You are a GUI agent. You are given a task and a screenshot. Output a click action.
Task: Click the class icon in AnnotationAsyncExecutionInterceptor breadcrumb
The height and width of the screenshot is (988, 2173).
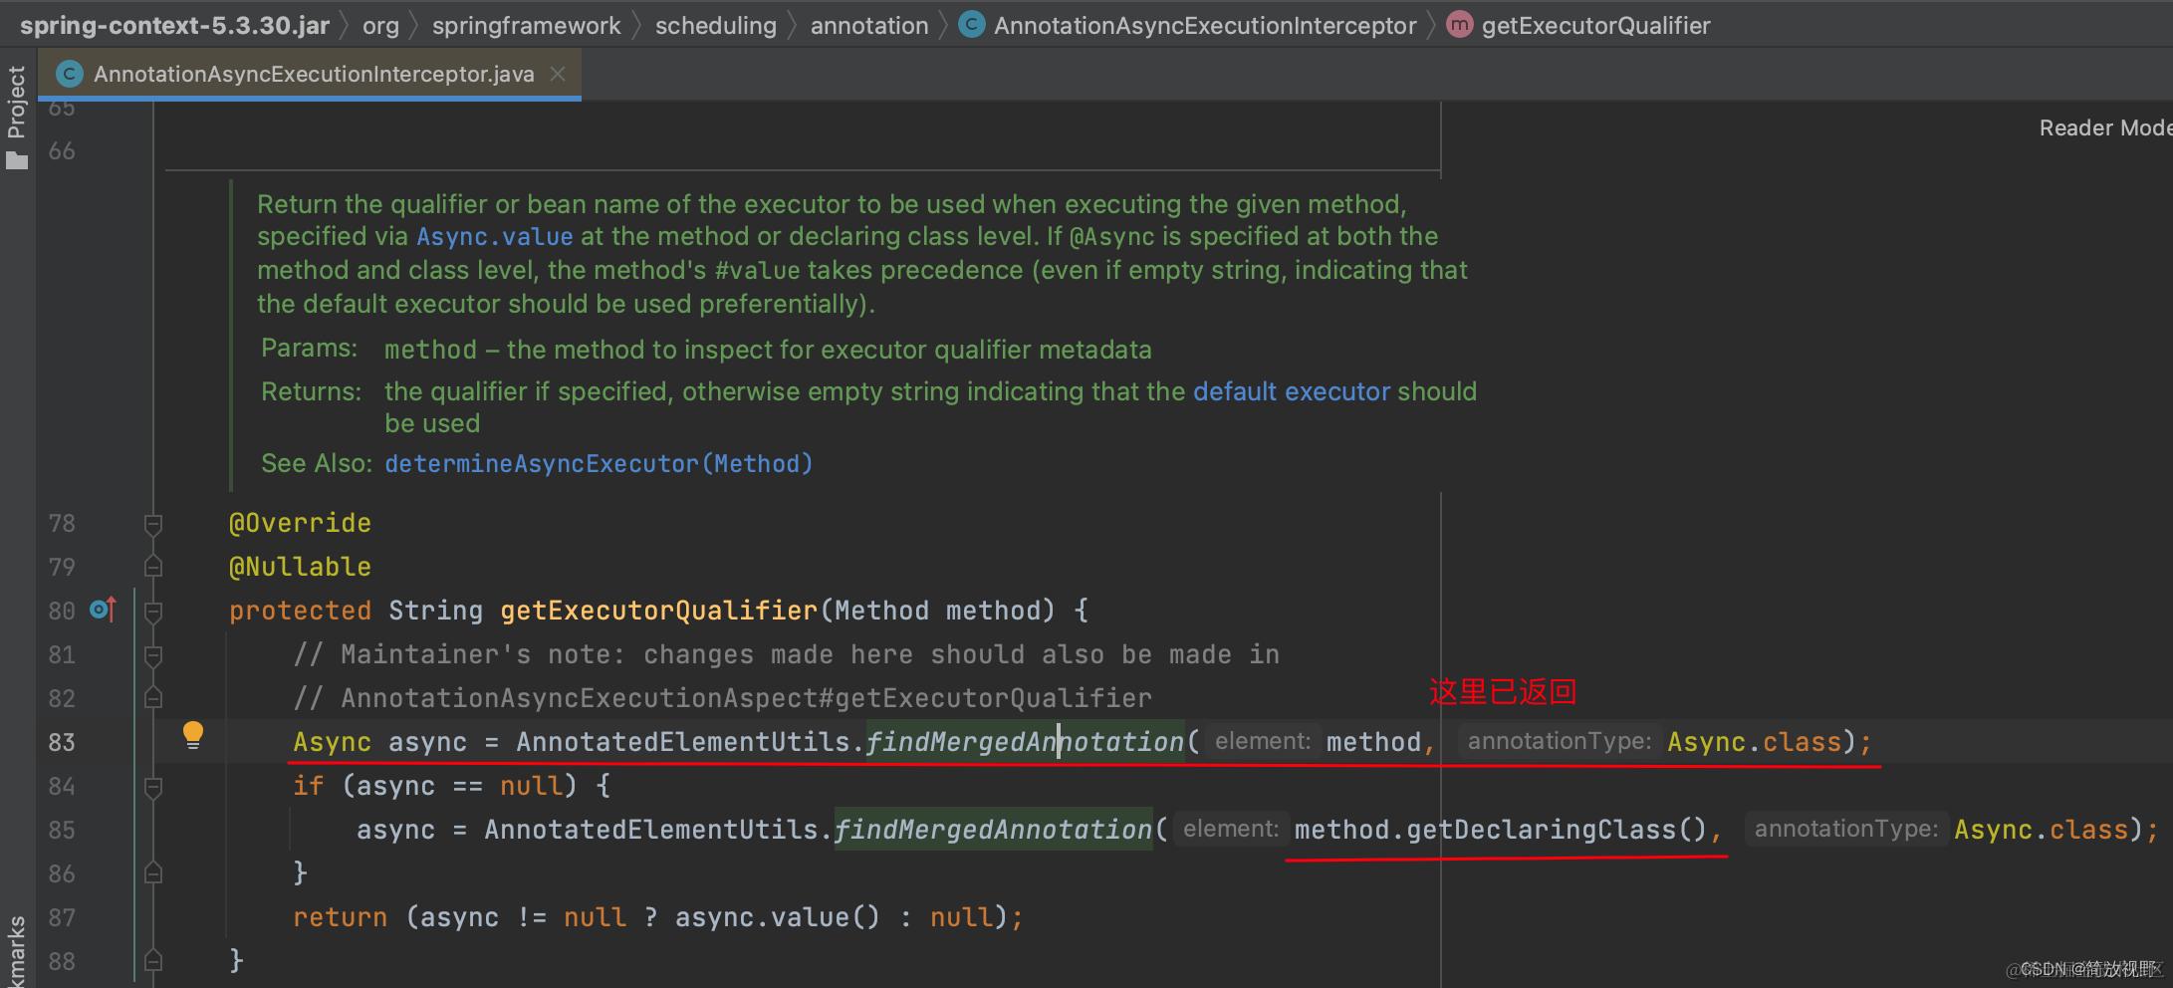(970, 25)
